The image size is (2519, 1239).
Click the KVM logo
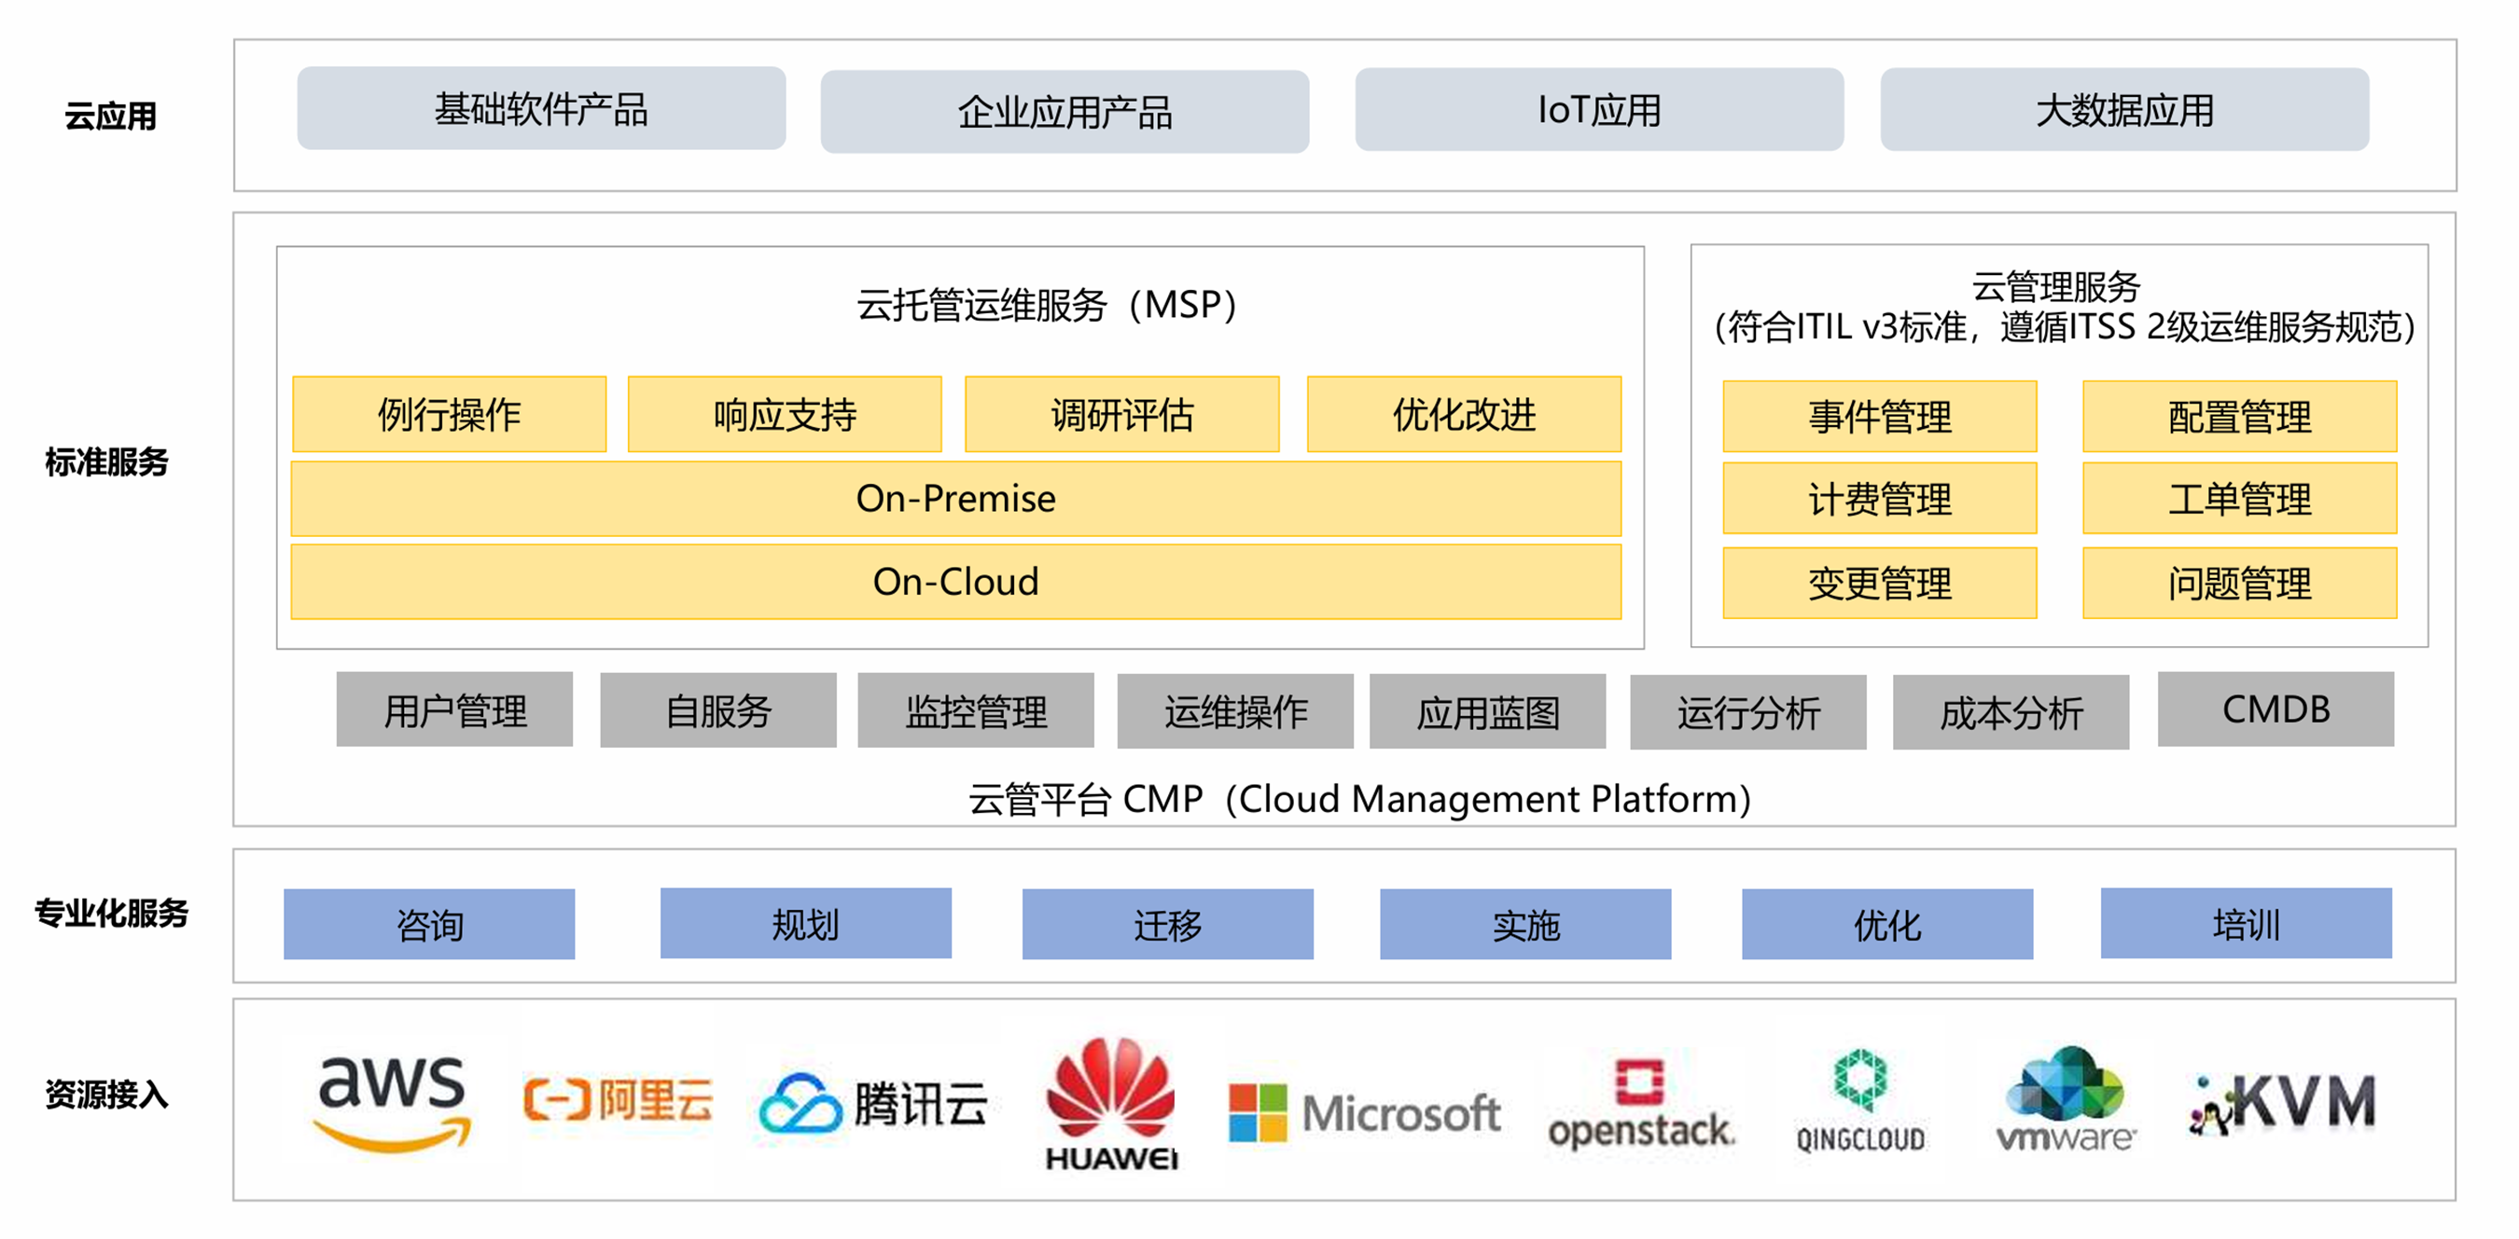click(2282, 1103)
